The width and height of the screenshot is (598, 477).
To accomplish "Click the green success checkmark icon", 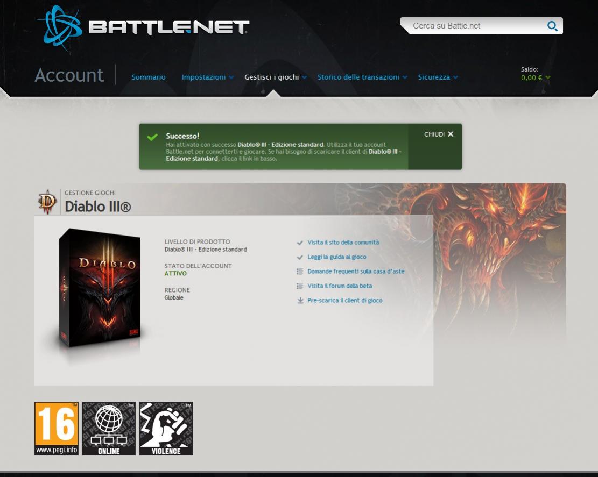I will 152,137.
